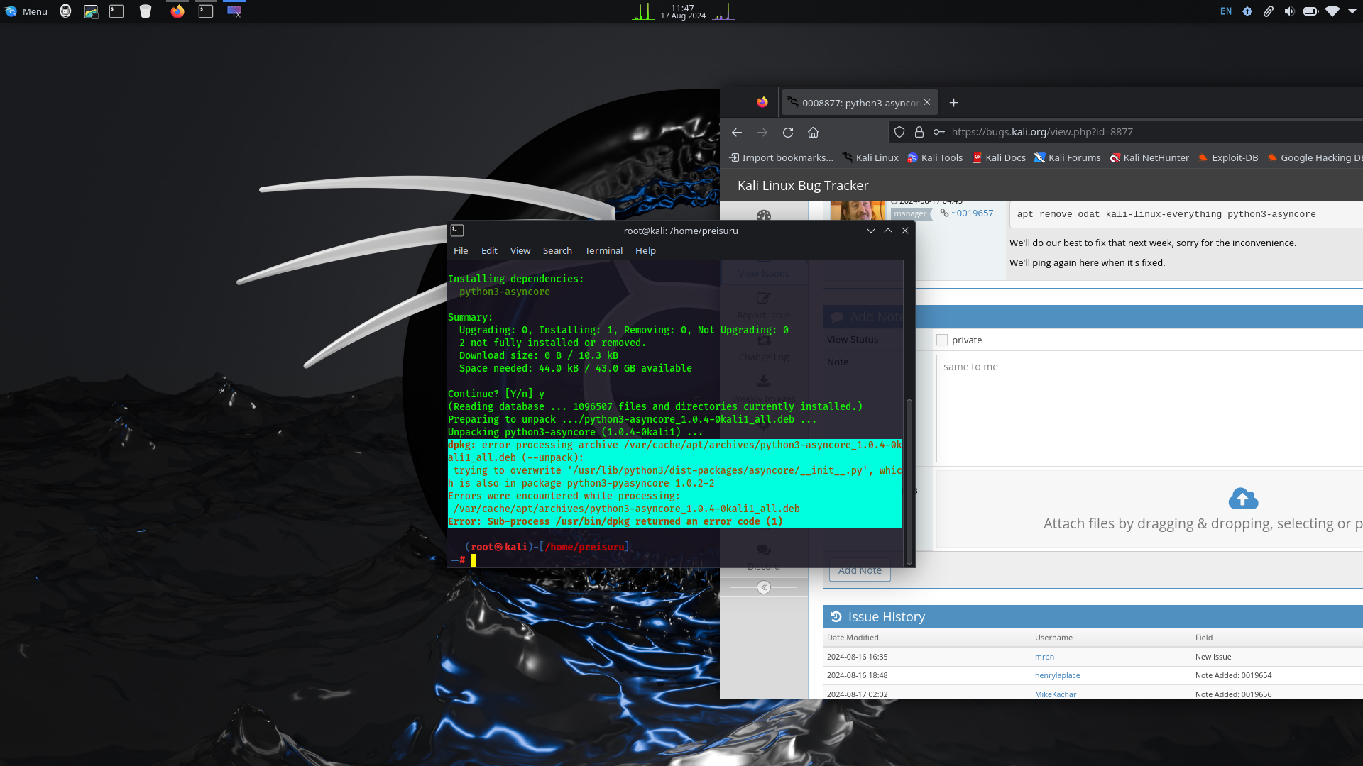Click the Firefox reload page icon

[x=788, y=133]
